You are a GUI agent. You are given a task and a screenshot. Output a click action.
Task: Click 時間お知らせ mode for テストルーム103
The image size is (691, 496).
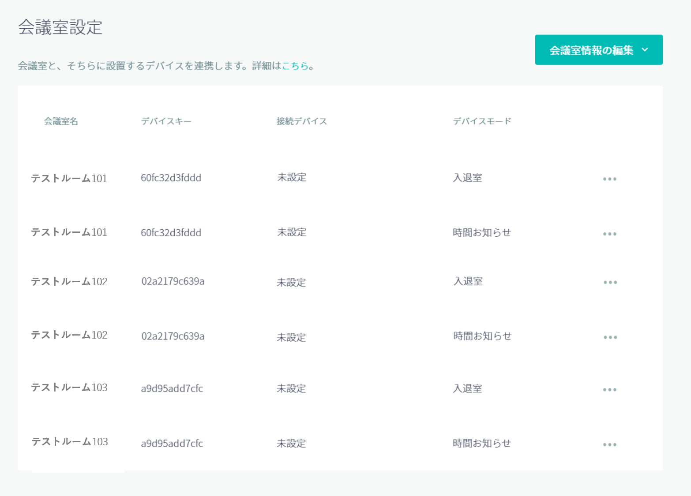coord(481,444)
